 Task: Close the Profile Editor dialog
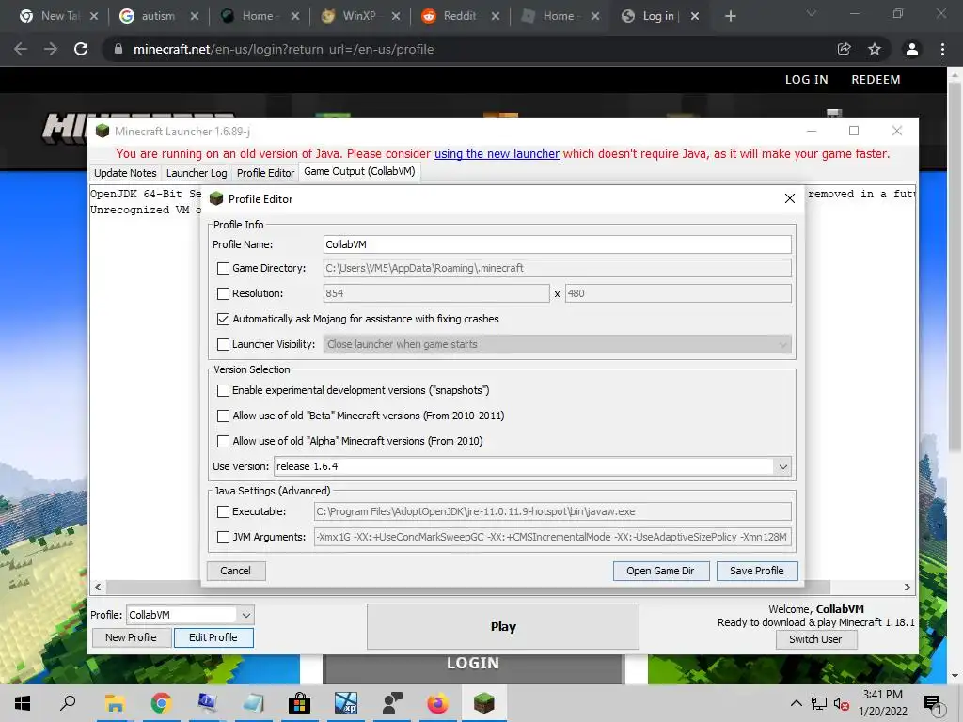coord(790,198)
